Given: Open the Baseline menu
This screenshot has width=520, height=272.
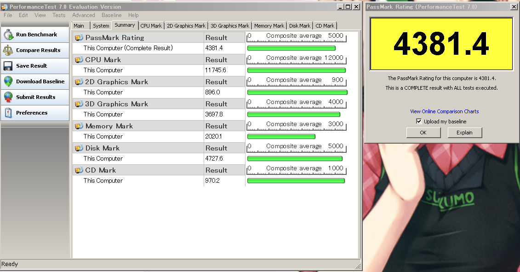Looking at the screenshot, I should pyautogui.click(x=111, y=15).
